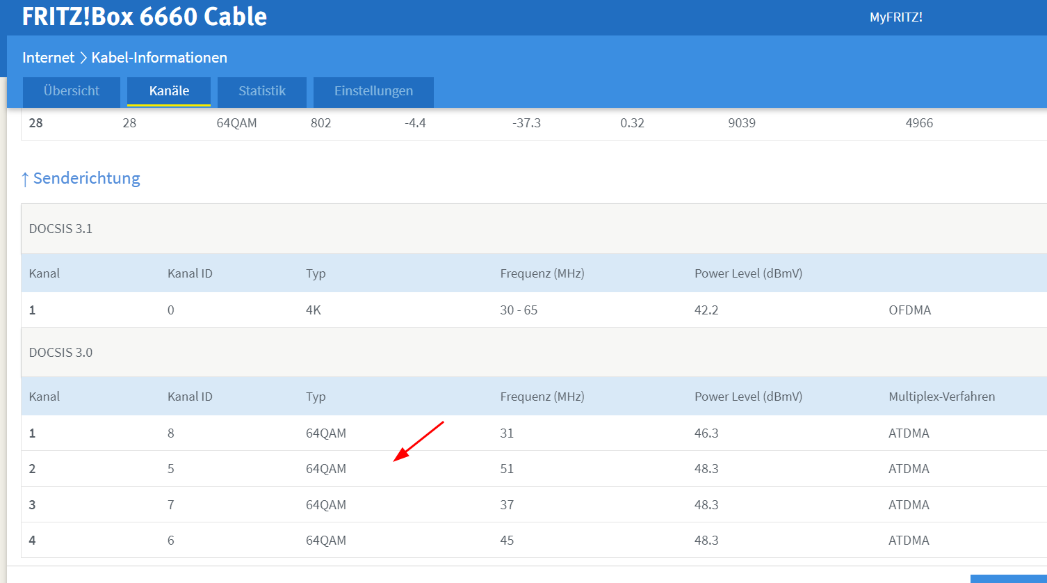The image size is (1047, 583).
Task: Switch to the Statistik tab
Action: (262, 91)
